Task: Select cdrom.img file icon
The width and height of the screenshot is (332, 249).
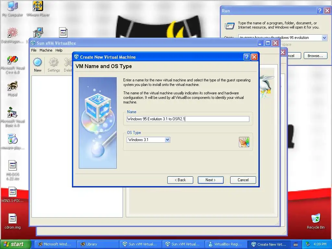Action: click(x=13, y=221)
